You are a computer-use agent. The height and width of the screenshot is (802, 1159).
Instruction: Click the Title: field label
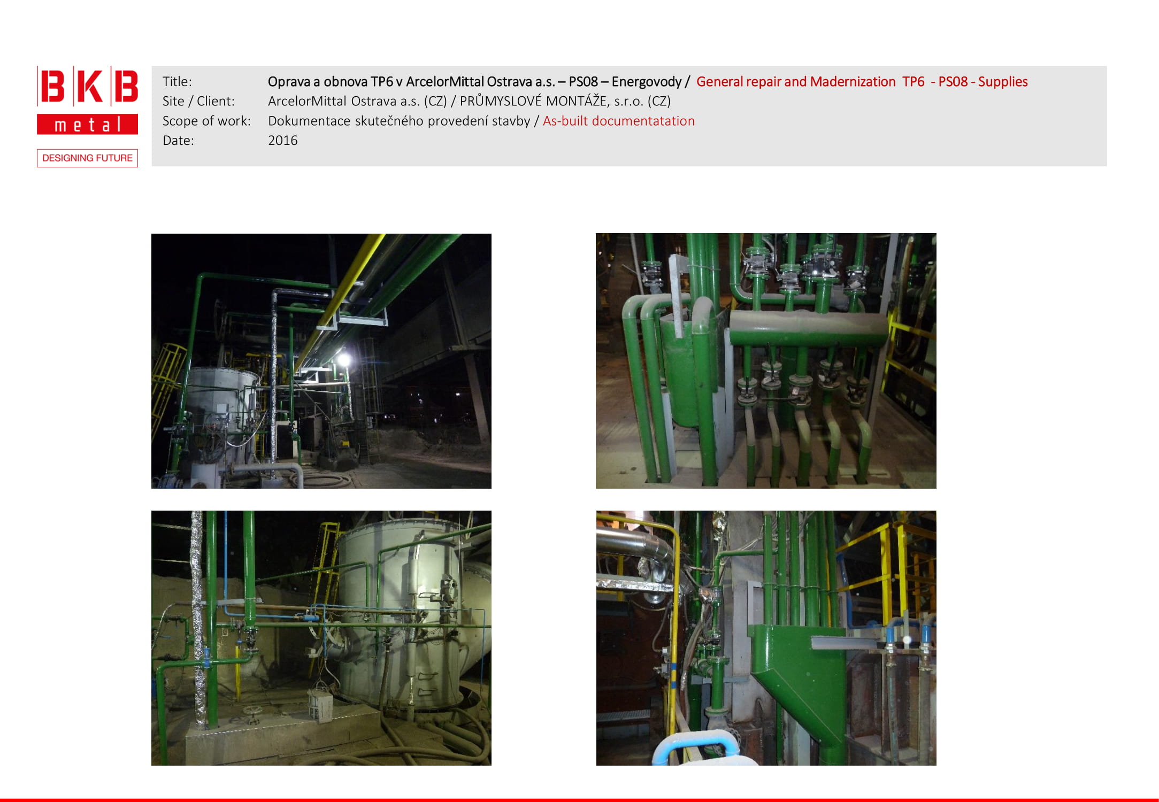point(177,82)
